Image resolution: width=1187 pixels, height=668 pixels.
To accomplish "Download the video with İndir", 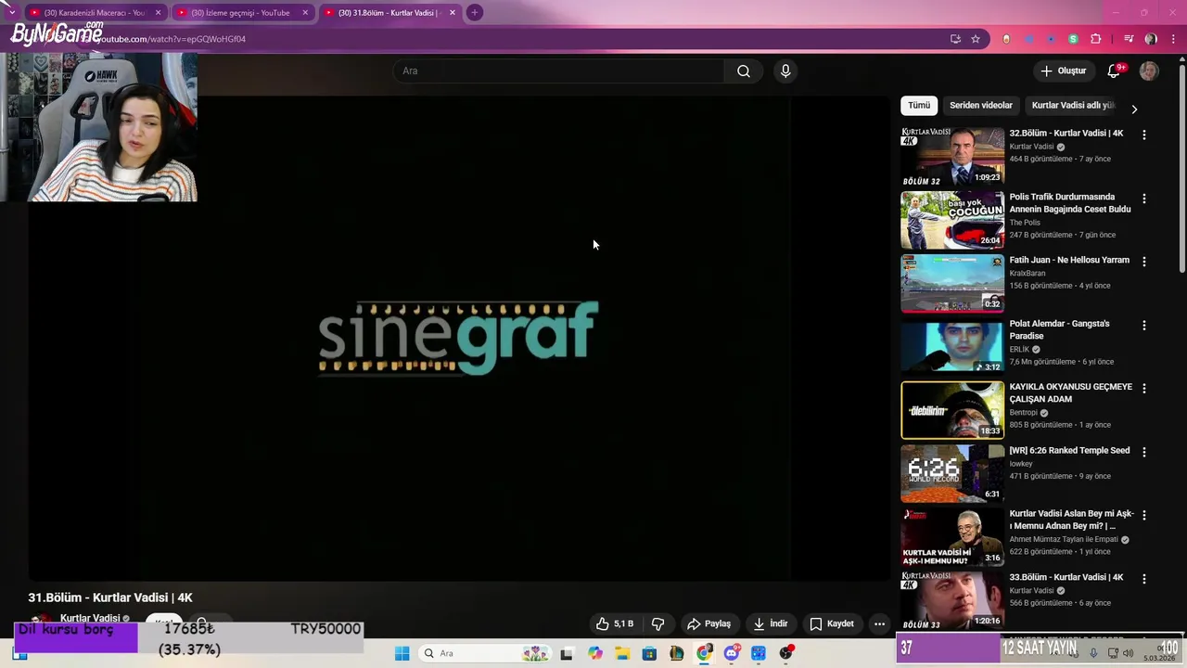I will (770, 623).
